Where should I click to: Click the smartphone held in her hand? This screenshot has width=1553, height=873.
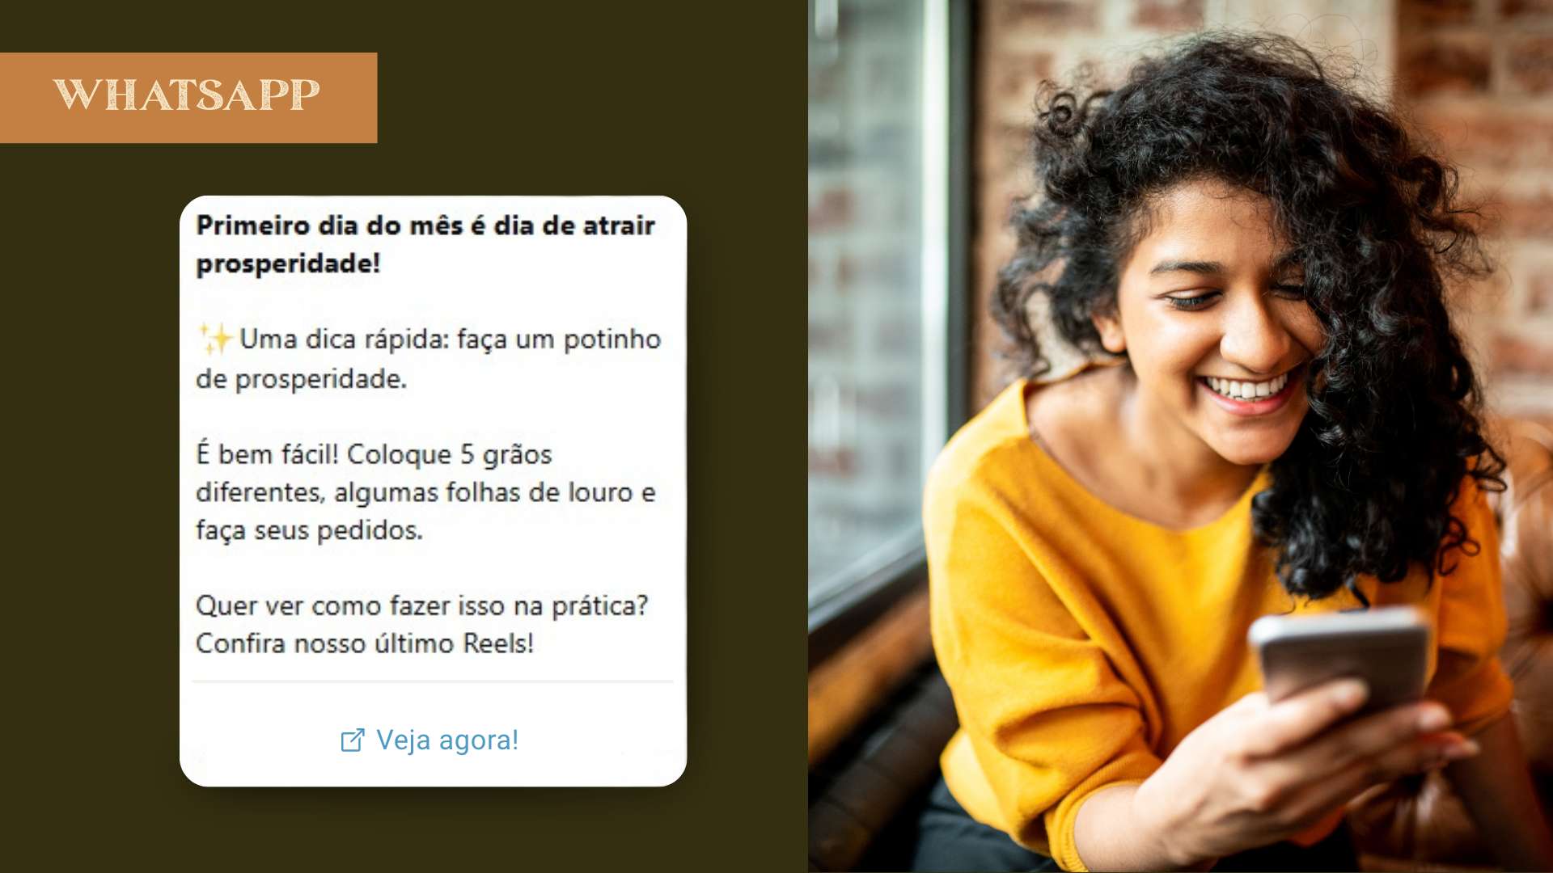1339,656
